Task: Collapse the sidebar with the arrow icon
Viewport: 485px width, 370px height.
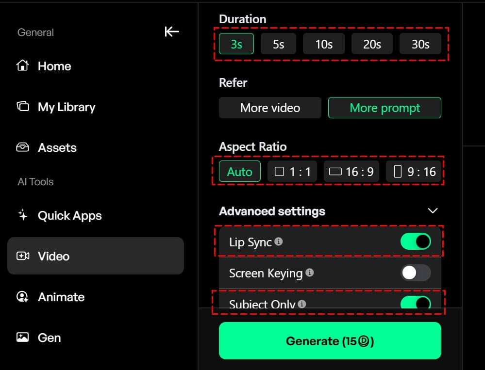Action: point(172,32)
